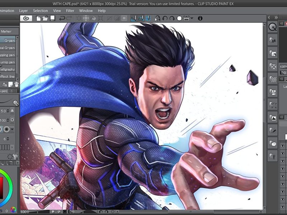Click the Clear command icon
Image resolution: width=287 pixels, height=215 pixels.
(79, 18)
